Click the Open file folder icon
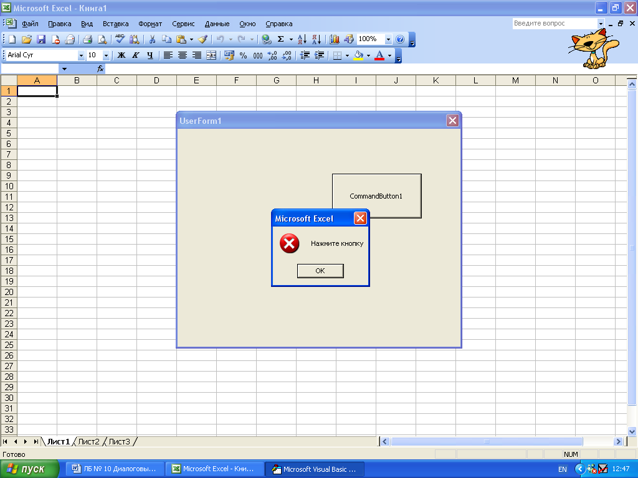The image size is (638, 478). pyautogui.click(x=26, y=39)
